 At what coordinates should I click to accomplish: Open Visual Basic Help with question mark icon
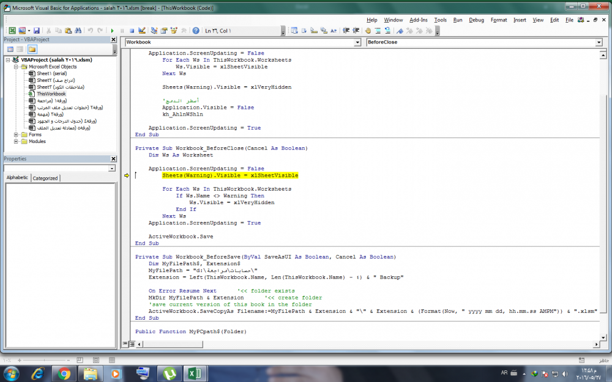pos(196,31)
